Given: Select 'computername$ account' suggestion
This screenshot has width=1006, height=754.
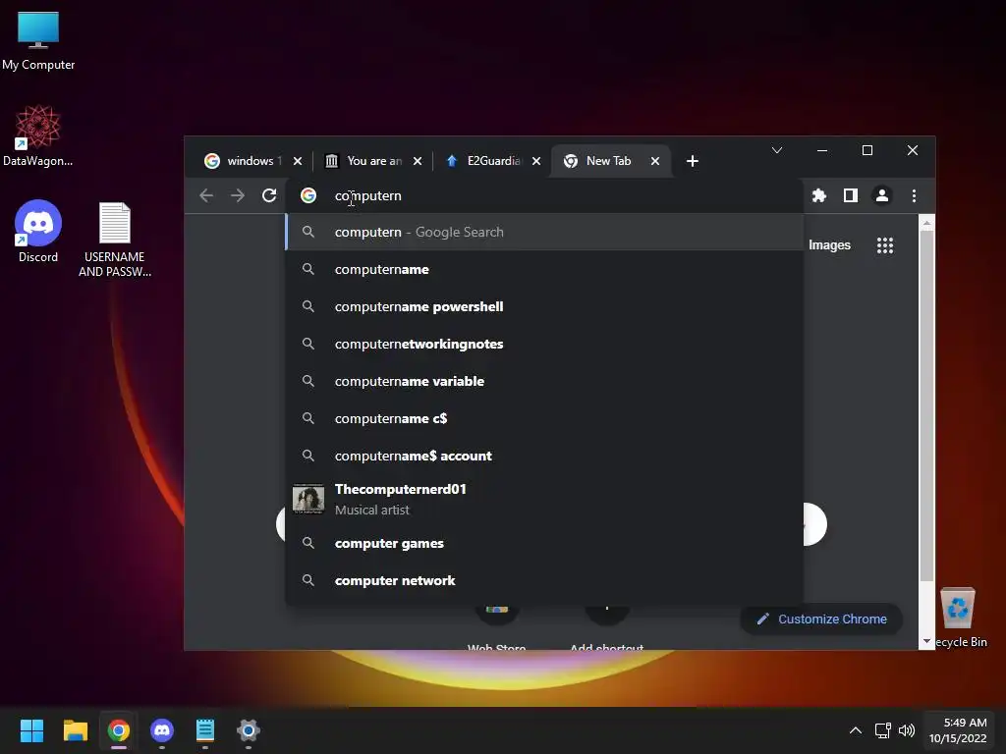Looking at the screenshot, I should (544, 456).
